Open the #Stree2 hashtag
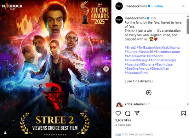The height and width of the screenshot is (138, 189). pos(130,48)
